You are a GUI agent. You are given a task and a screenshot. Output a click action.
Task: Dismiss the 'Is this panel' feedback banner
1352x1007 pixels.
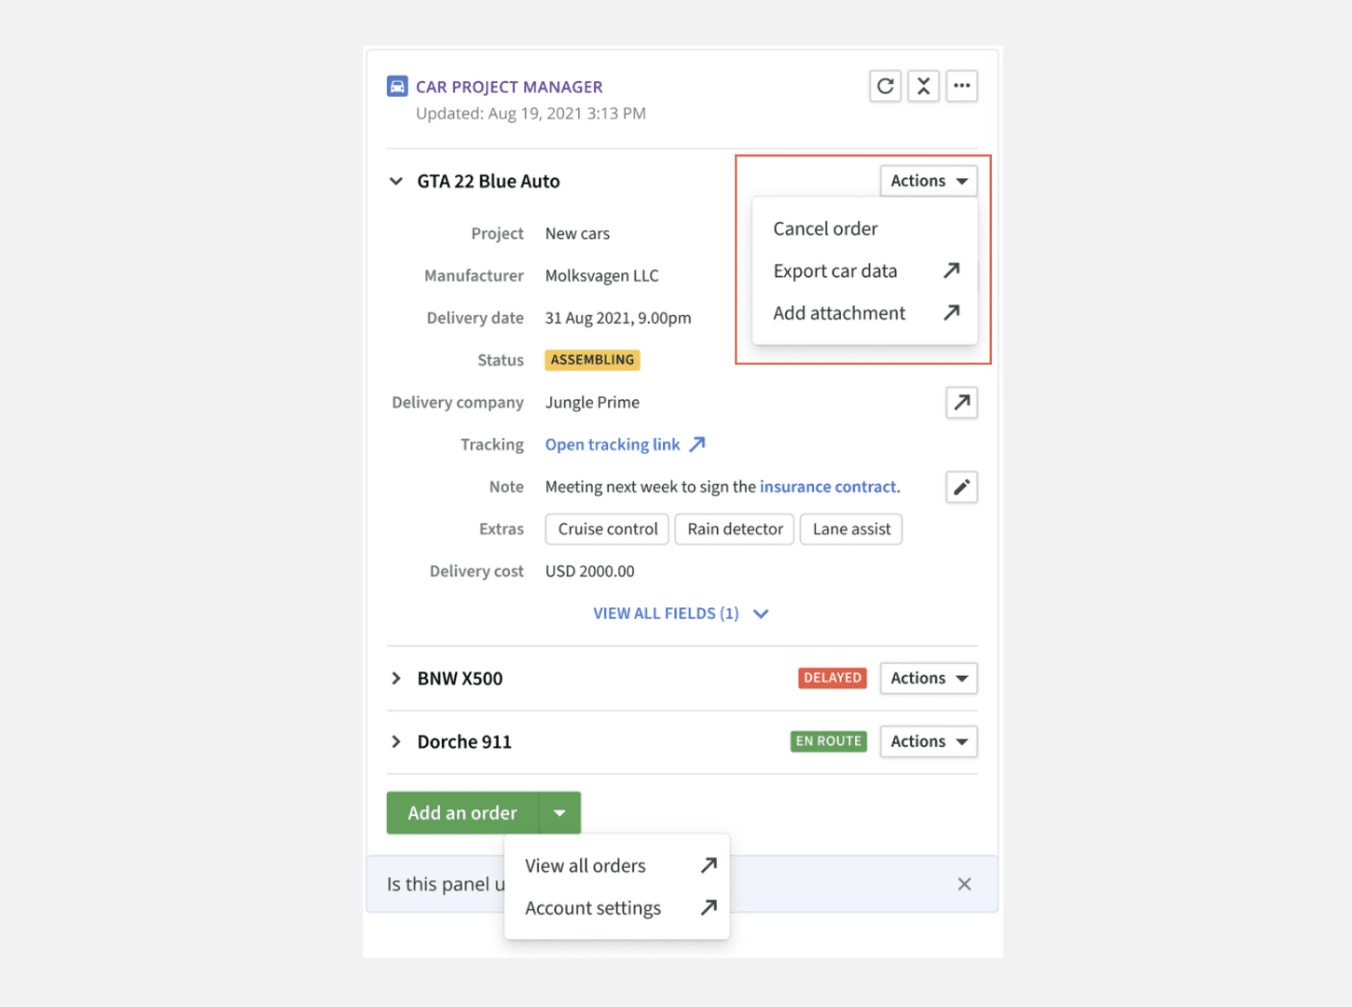[x=964, y=884]
